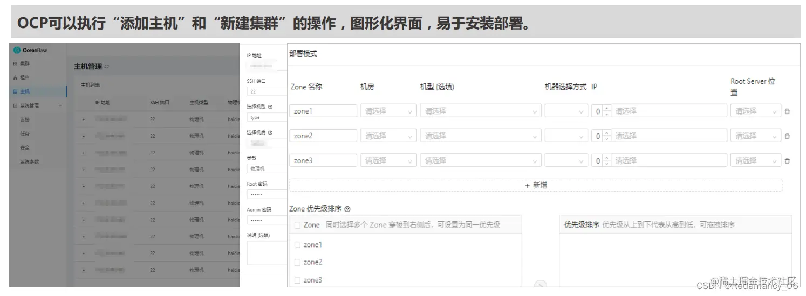Delete the zone2 row with trash icon
The width and height of the screenshot is (806, 296).
(787, 136)
